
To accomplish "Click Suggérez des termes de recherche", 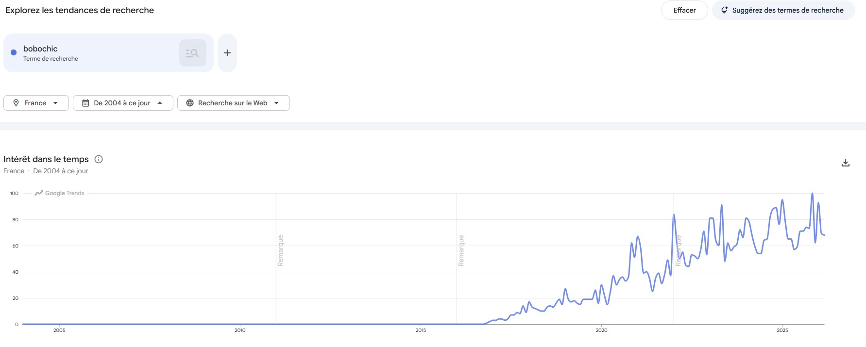I will (x=787, y=10).
